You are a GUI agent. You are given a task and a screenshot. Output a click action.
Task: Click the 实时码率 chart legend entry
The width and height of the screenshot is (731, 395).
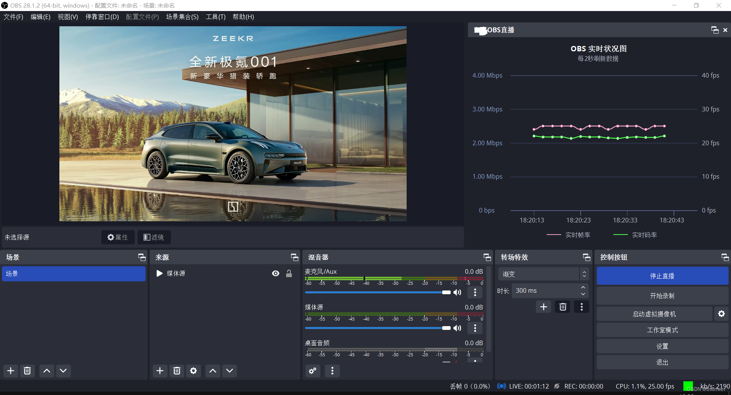[x=635, y=235]
